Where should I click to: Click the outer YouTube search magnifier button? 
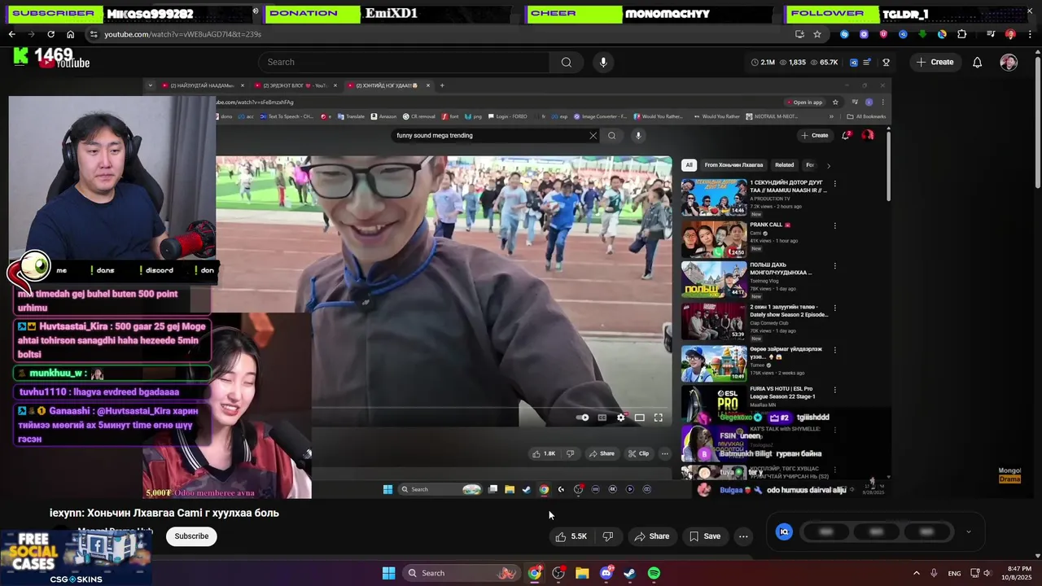point(566,62)
